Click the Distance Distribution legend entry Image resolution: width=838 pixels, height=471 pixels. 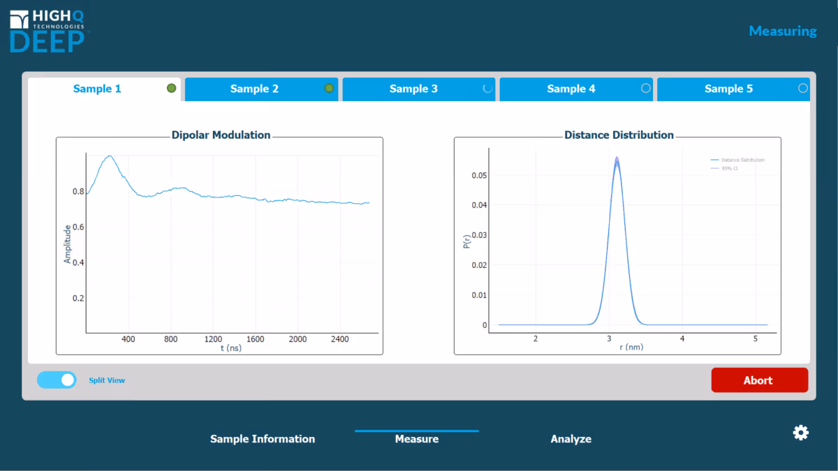[x=737, y=160]
